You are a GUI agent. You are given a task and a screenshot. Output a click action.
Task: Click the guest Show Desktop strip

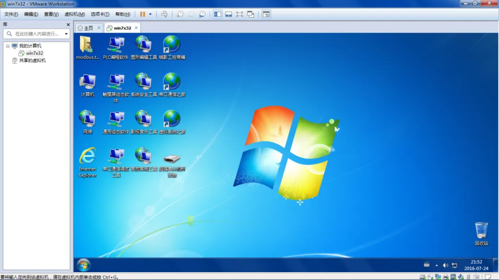(495, 265)
